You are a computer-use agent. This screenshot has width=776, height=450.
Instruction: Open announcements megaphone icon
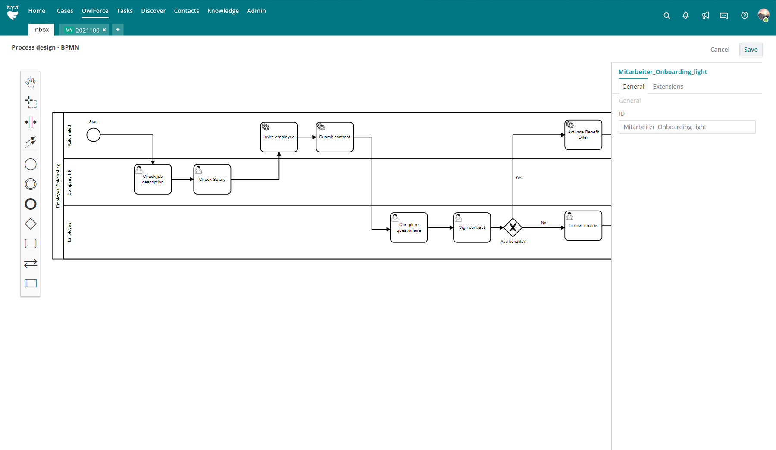(x=705, y=16)
